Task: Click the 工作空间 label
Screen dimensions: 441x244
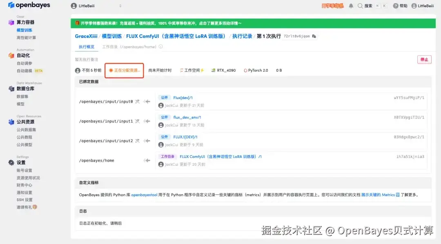Action: (192, 70)
